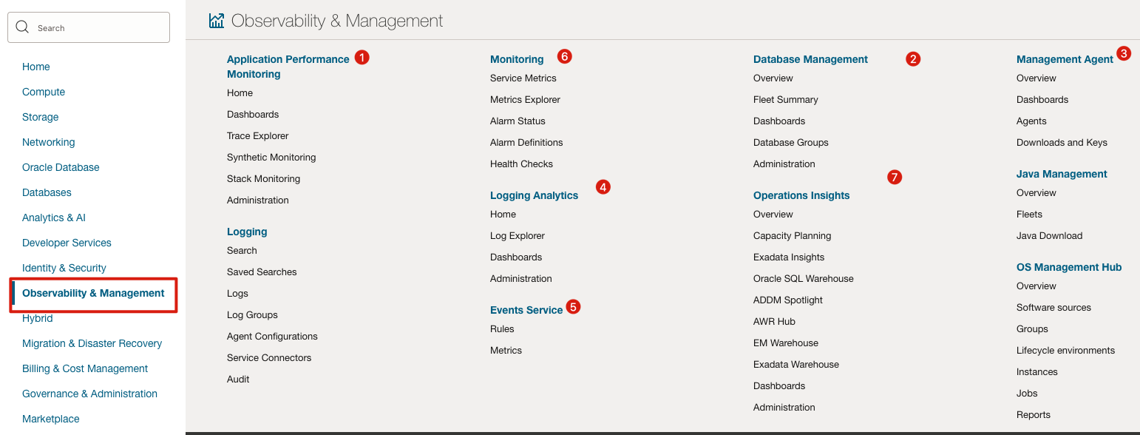1140x435 pixels.
Task: Open Java Download link
Action: pyautogui.click(x=1049, y=236)
